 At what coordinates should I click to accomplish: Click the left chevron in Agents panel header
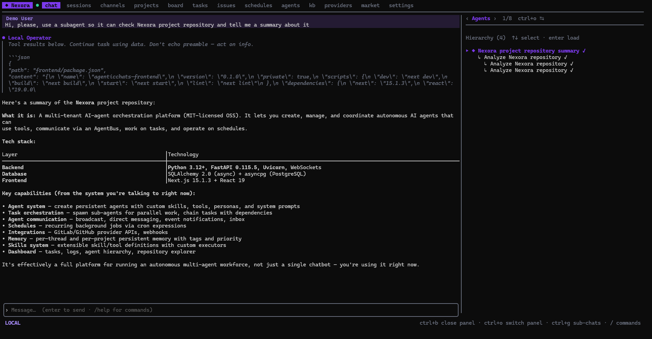click(467, 18)
